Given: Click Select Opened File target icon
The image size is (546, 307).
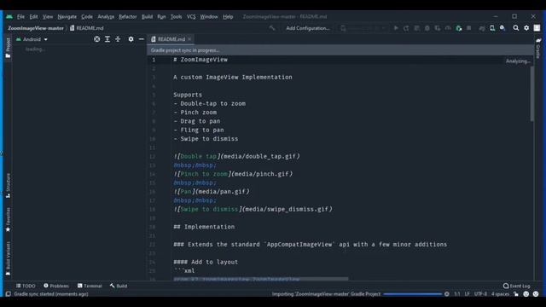Looking at the screenshot, I should pos(96,39).
